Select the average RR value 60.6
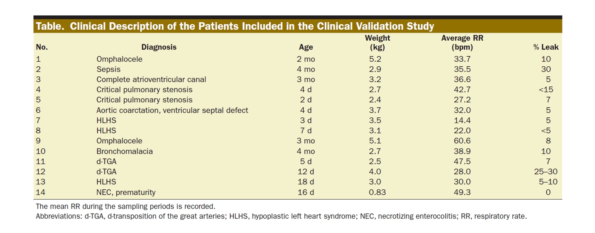 click(462, 141)
